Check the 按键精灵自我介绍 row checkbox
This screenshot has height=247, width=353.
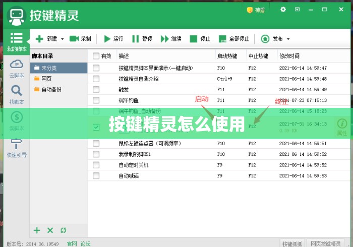click(x=96, y=79)
